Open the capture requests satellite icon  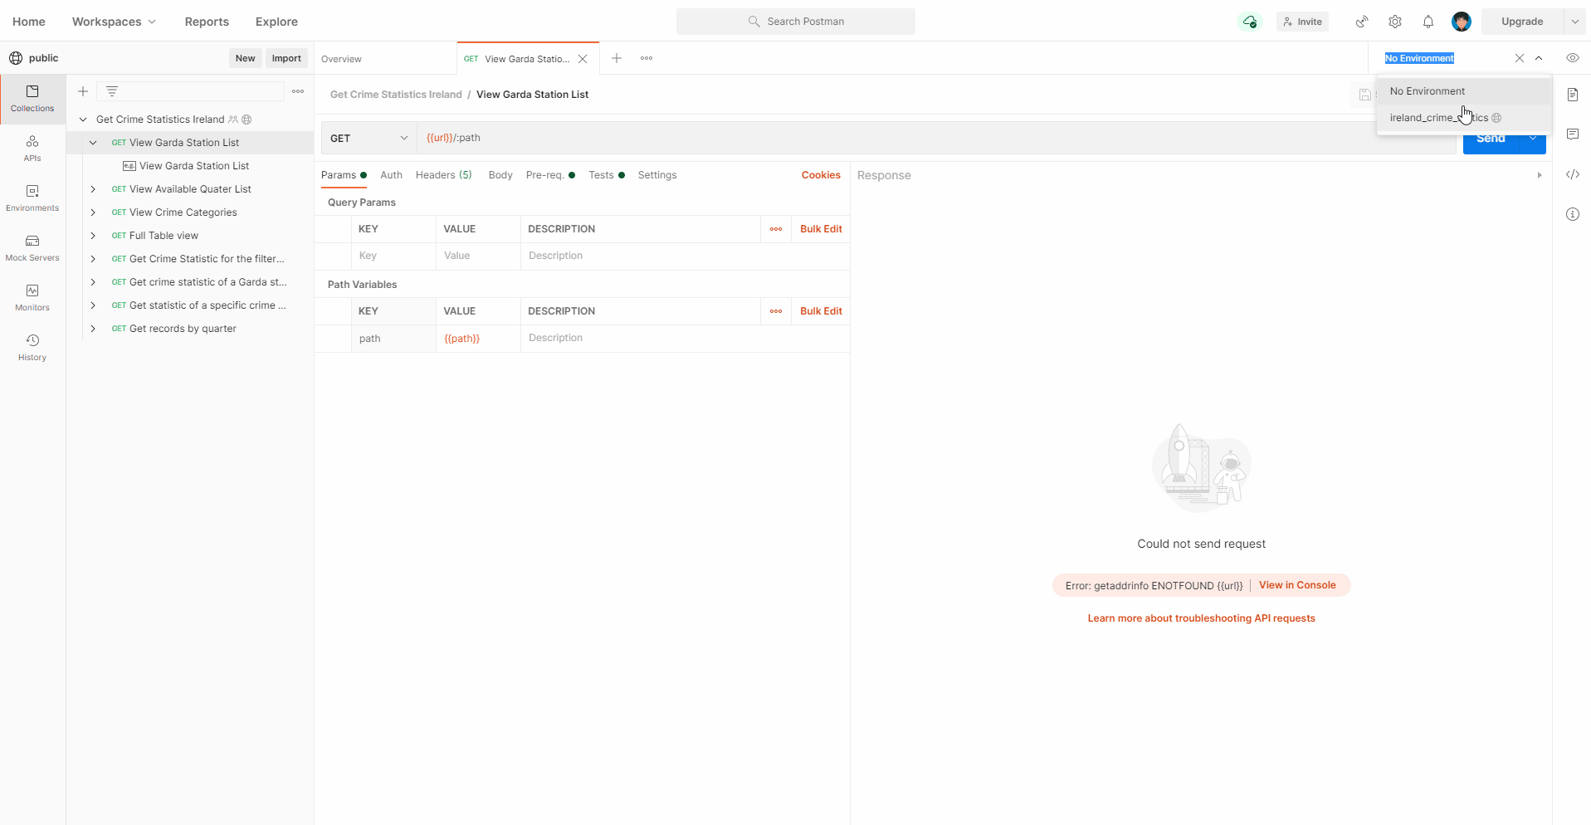click(1362, 22)
